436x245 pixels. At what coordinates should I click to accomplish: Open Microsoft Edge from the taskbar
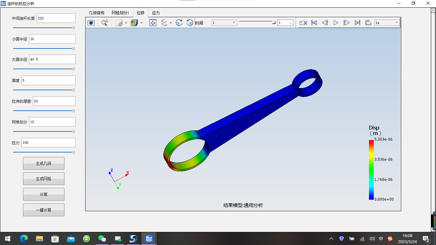pos(24,238)
